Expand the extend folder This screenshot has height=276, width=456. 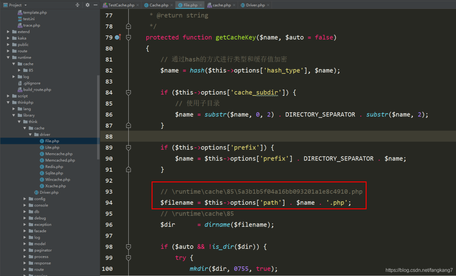tap(8, 32)
